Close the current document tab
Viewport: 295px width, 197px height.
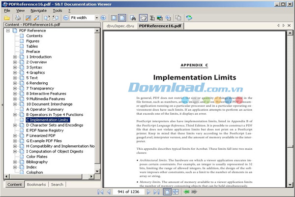tap(289, 26)
